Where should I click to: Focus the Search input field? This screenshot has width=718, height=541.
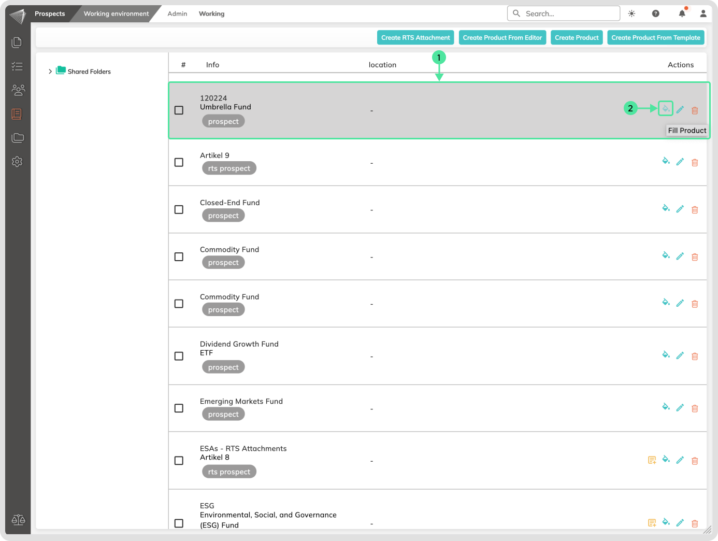point(569,13)
